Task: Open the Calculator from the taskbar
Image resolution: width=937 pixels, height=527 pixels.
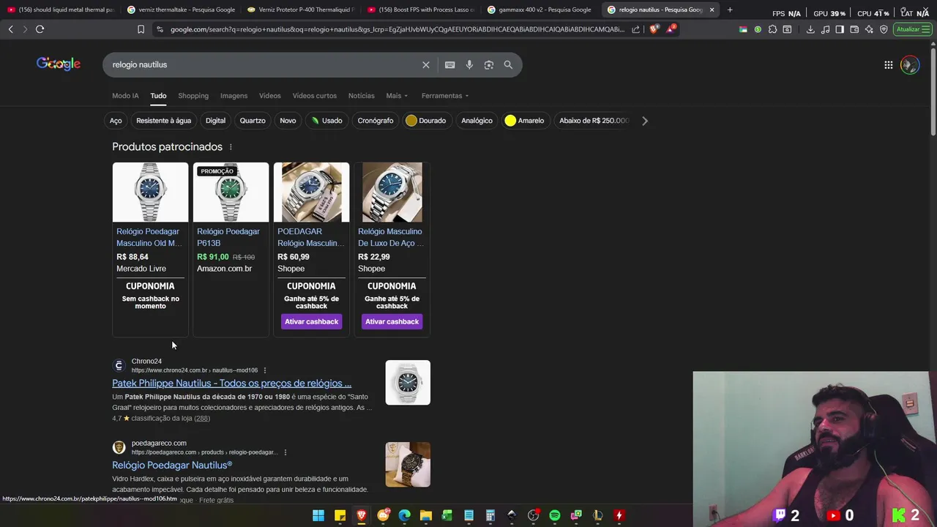Action: click(x=490, y=515)
